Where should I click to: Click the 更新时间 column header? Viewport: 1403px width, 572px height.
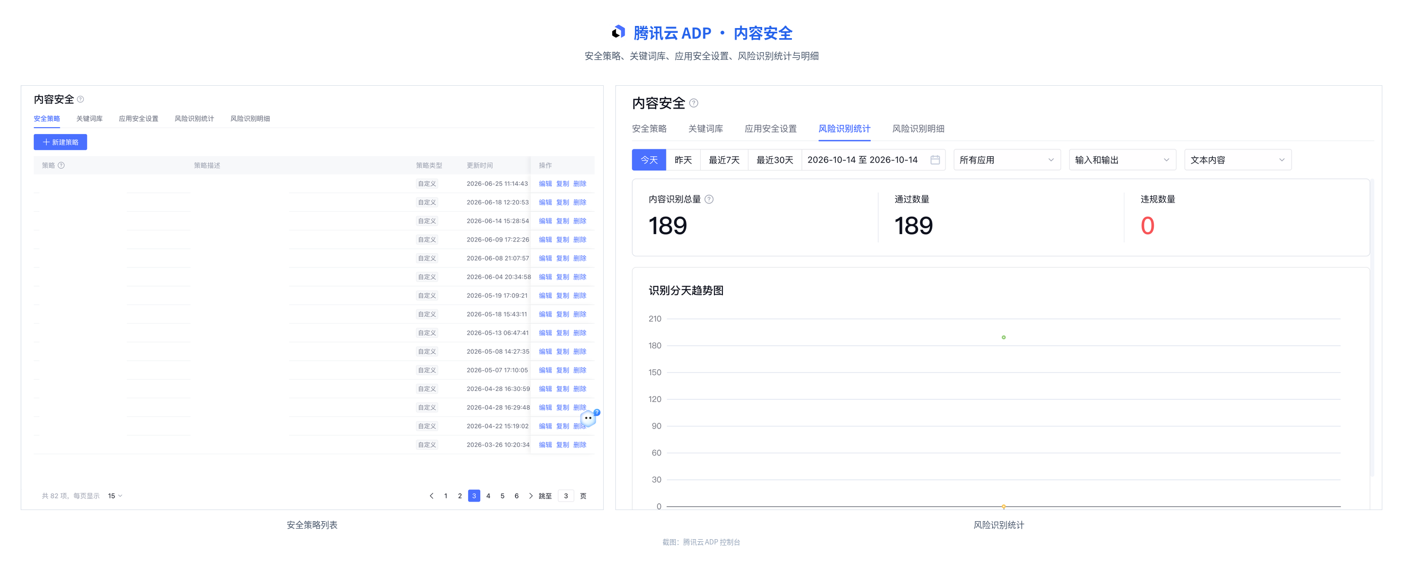pos(479,165)
